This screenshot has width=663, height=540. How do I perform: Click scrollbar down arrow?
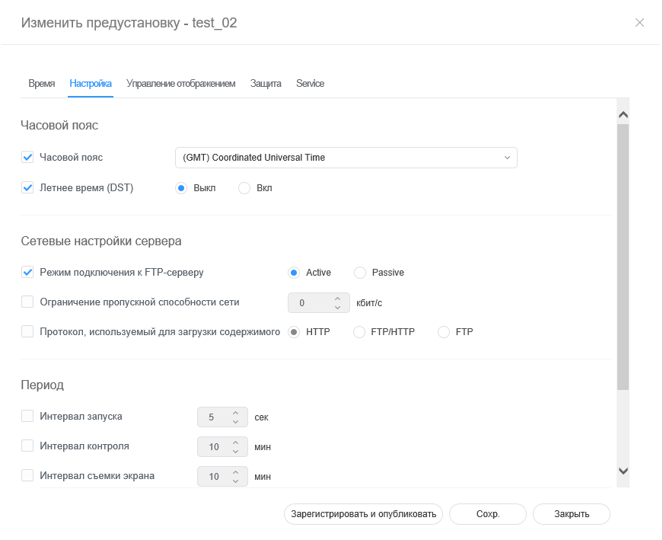623,471
